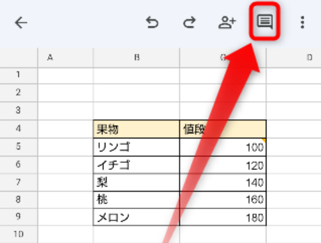Screen dimensions: 321x243
Task: Select row 10 header
Action: [x=19, y=234]
